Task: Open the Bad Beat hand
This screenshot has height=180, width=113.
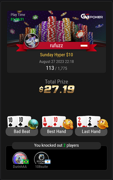Action: 22,132
